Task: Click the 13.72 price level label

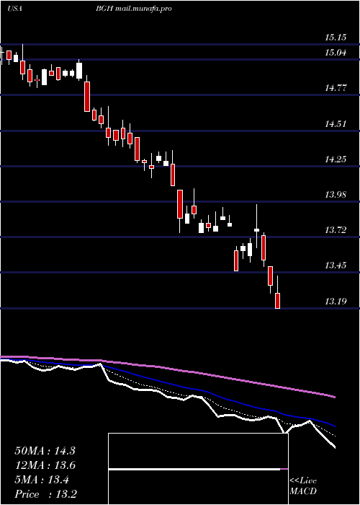Action: [x=336, y=230]
